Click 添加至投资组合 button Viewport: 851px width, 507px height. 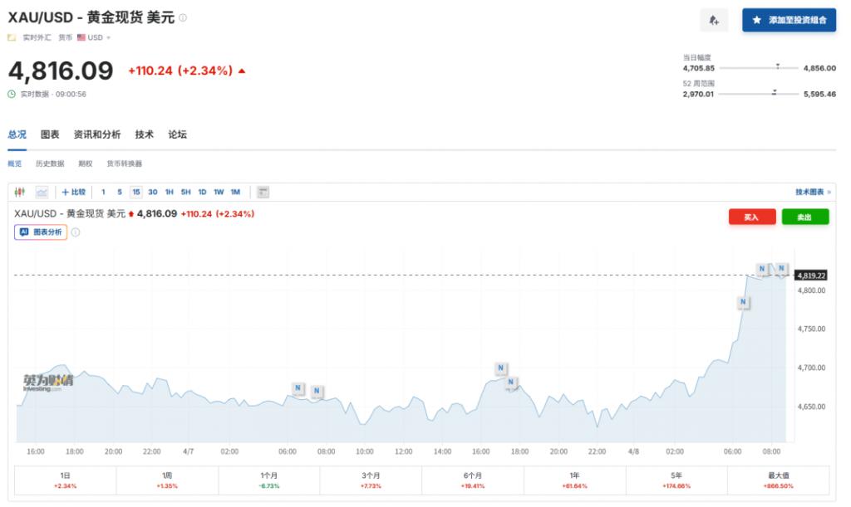coord(789,20)
